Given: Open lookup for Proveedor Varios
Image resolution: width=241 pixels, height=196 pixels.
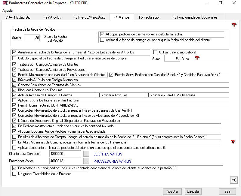Looking at the screenshot, I should point(86,161).
